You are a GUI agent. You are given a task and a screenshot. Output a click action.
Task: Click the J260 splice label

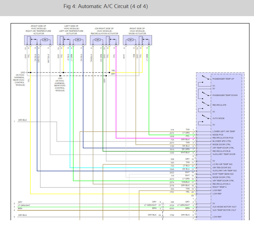point(60,78)
